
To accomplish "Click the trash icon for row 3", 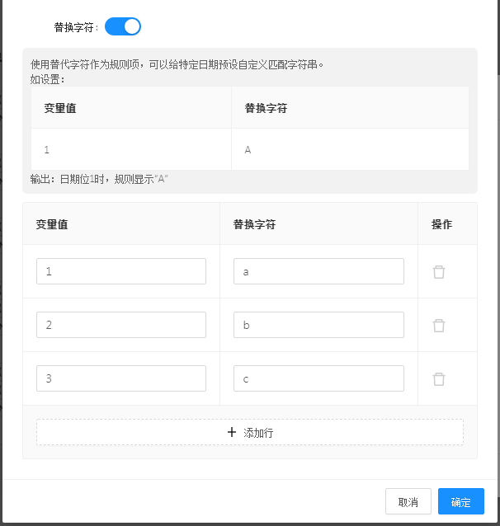I will click(x=439, y=379).
